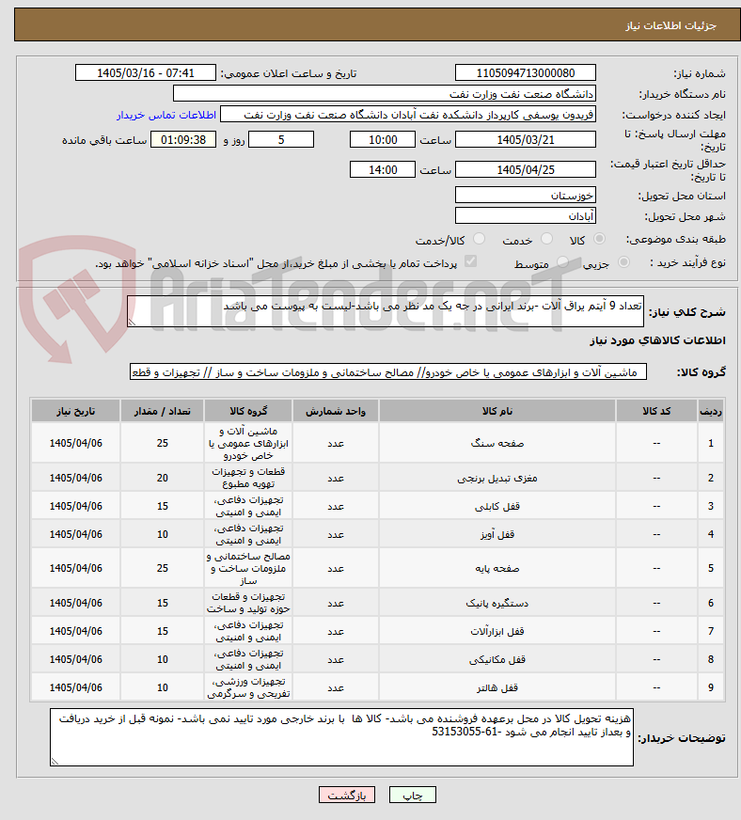The image size is (741, 820).
Task: Select the دستگیره پانیک item name
Action: 497,603
